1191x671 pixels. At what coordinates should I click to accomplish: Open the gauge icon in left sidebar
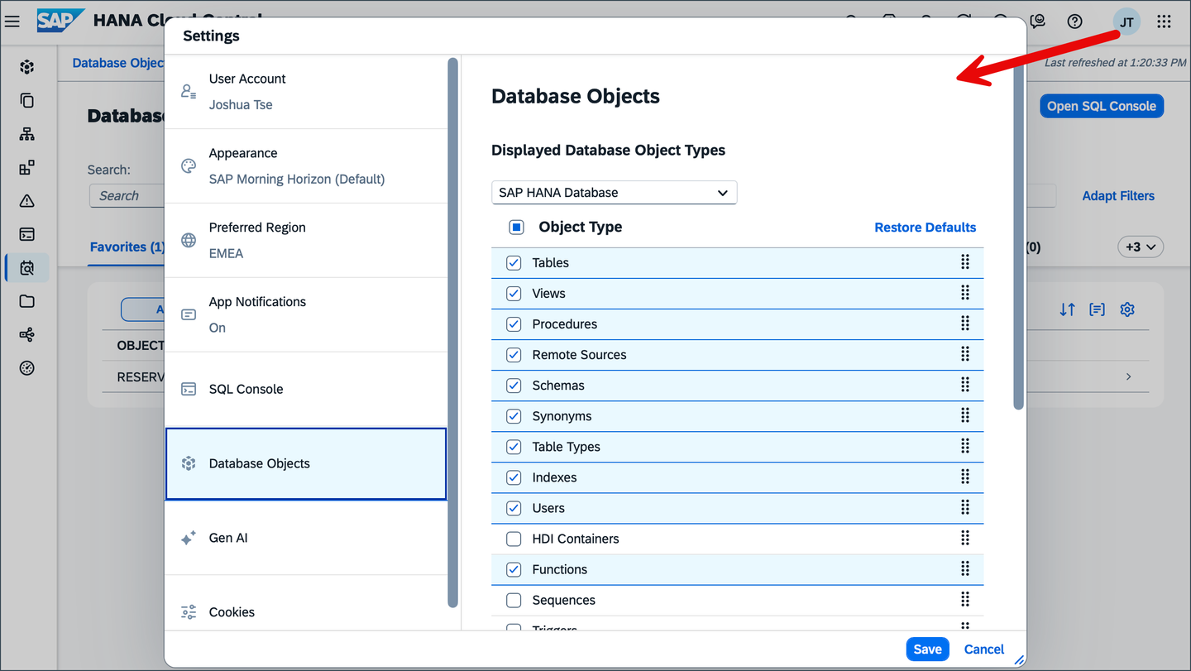coord(27,368)
